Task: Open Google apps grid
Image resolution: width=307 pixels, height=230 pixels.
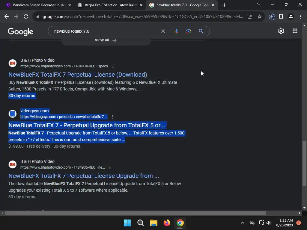Action: (x=295, y=31)
